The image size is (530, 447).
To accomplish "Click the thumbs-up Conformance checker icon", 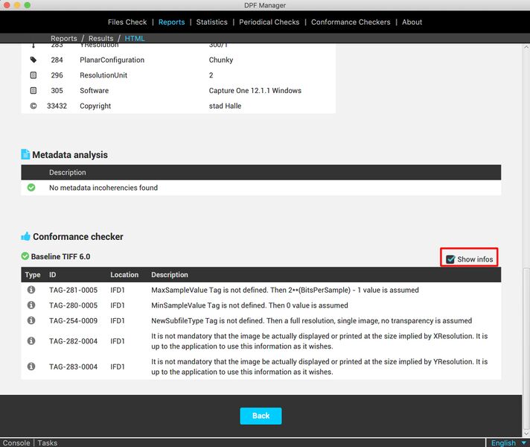I will 25,236.
